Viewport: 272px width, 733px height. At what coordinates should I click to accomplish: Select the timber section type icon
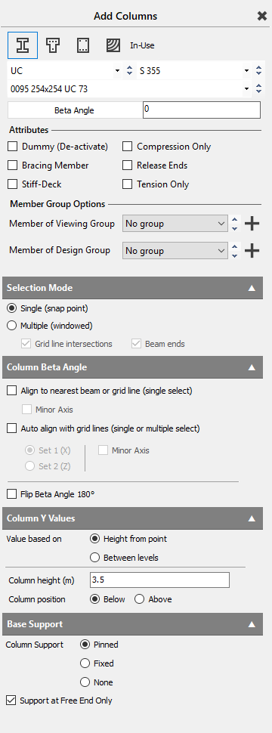(113, 45)
